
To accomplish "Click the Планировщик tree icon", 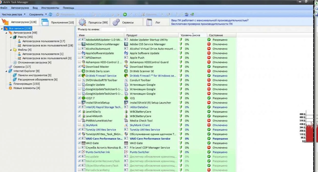I will (x=11, y=84).
